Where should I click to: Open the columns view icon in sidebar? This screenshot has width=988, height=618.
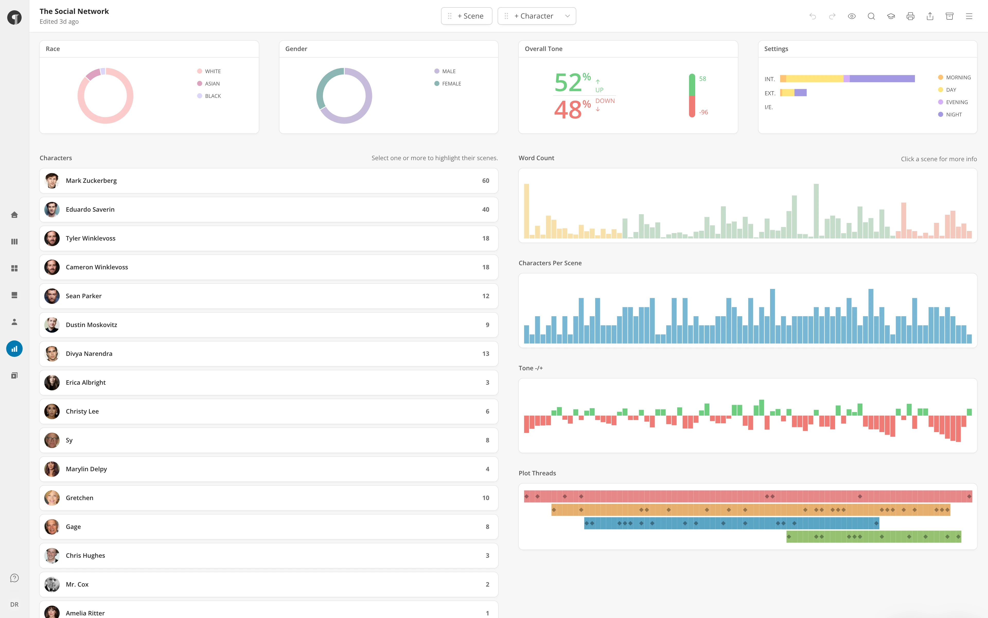(x=14, y=242)
